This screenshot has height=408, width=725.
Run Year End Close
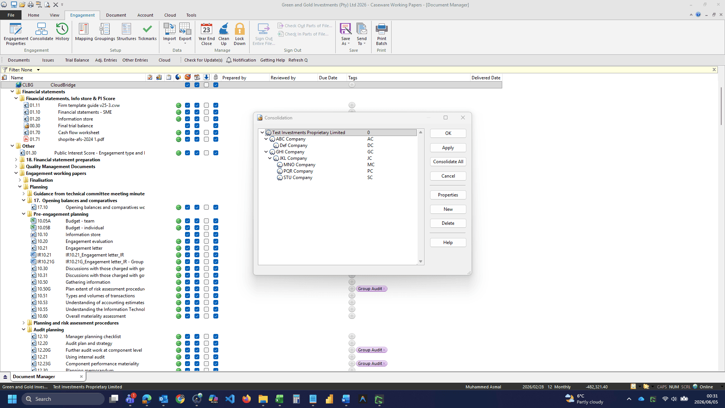(207, 34)
